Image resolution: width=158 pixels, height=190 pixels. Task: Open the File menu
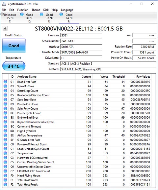(4, 10)
